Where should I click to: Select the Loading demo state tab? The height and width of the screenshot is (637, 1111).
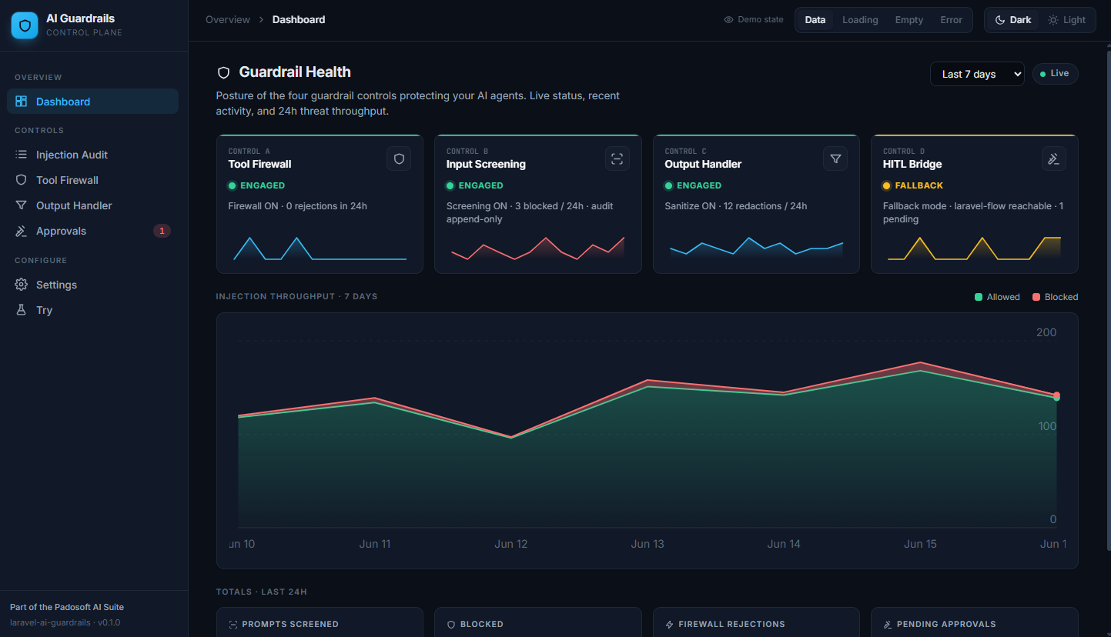pyautogui.click(x=860, y=20)
